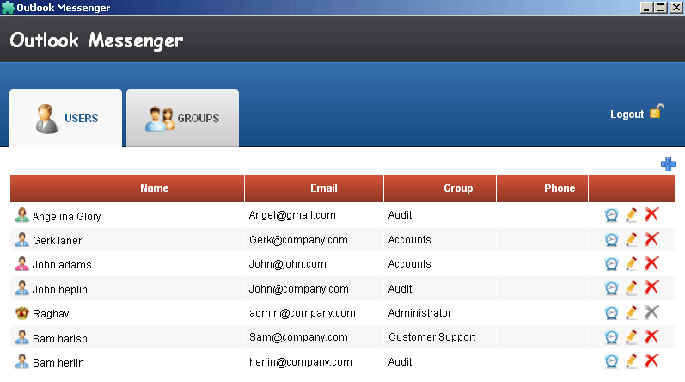Image resolution: width=685 pixels, height=382 pixels.
Task: Delete John adams with the red X
Action: click(651, 263)
